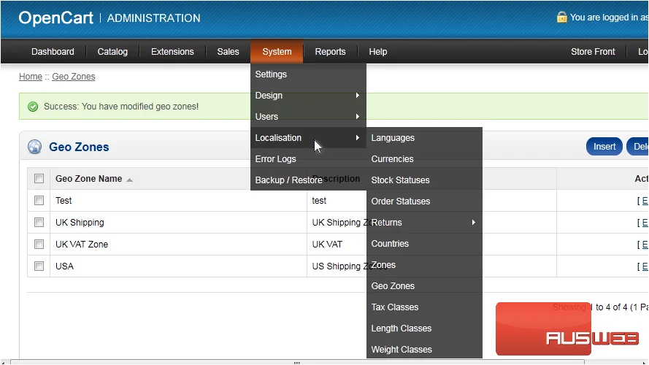Check the box for UK Shipping row
Screen dimensions: 649x365
click(39, 223)
